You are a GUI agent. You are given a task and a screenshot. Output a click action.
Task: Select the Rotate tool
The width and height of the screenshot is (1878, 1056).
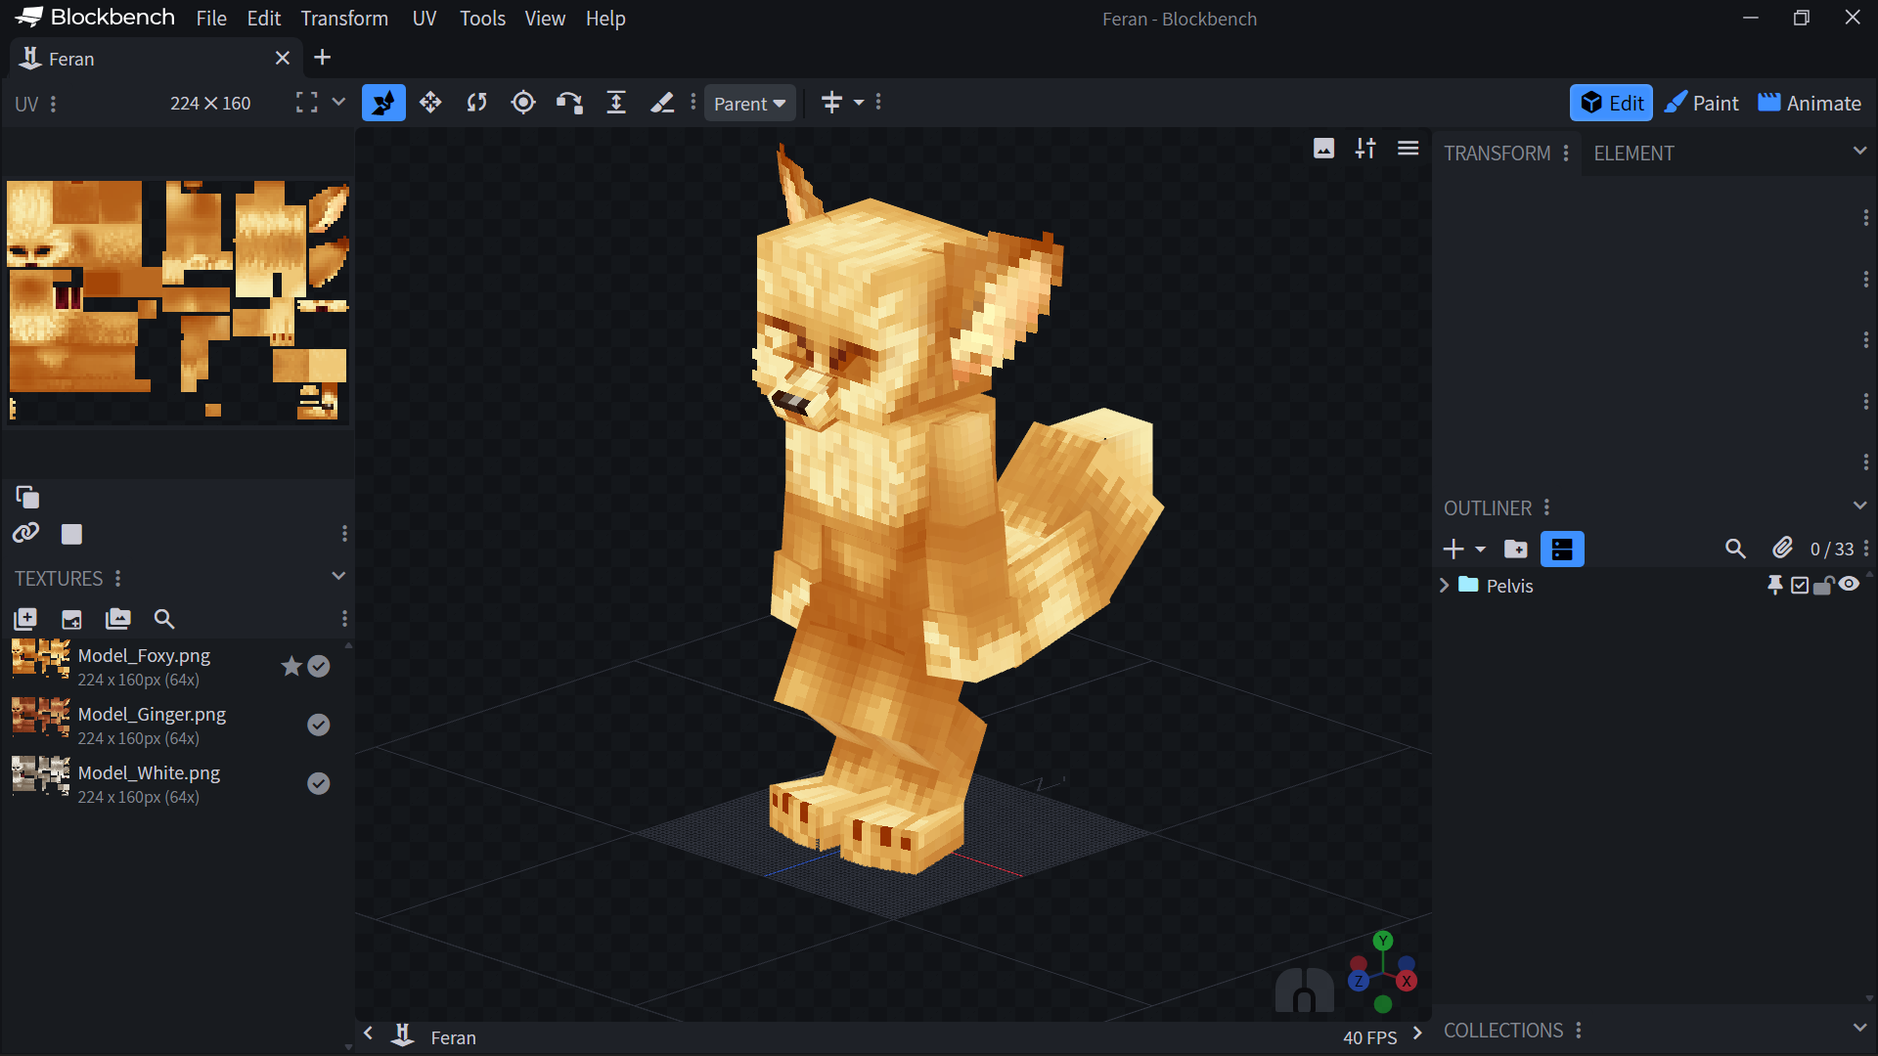pyautogui.click(x=476, y=103)
